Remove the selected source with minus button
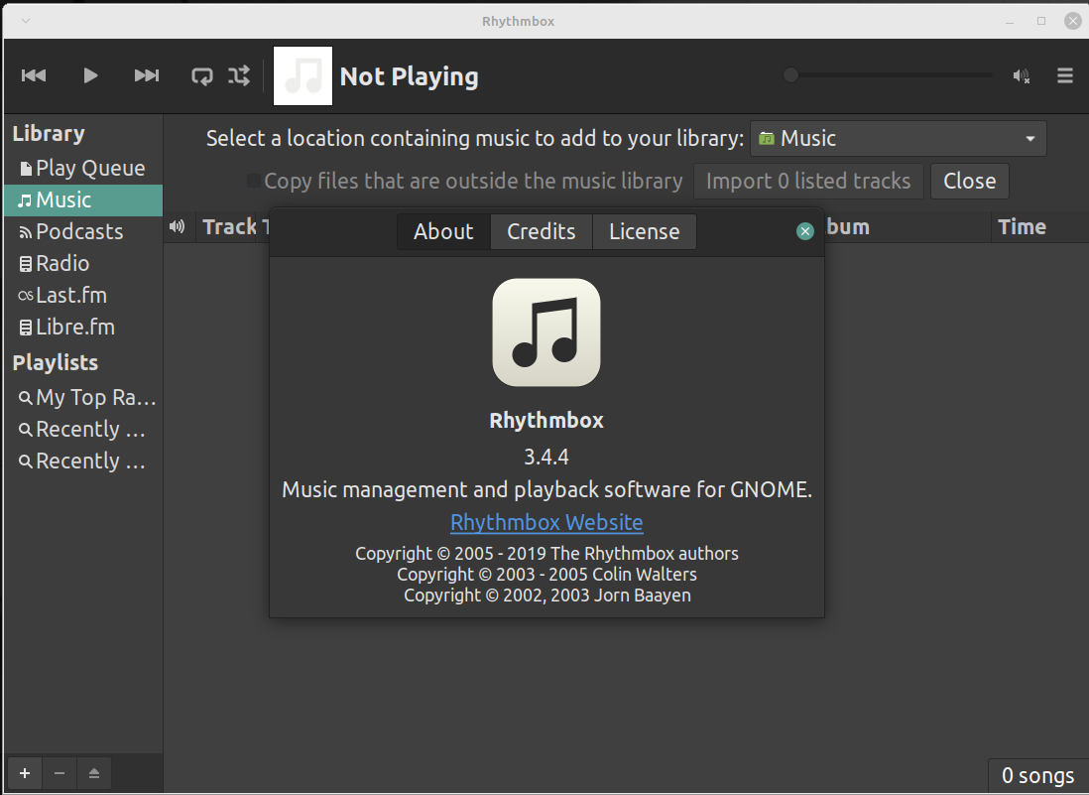Image resolution: width=1089 pixels, height=795 pixels. coord(60,773)
